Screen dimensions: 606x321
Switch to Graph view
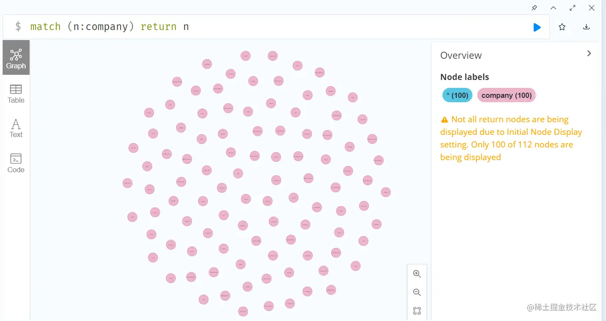16,57
